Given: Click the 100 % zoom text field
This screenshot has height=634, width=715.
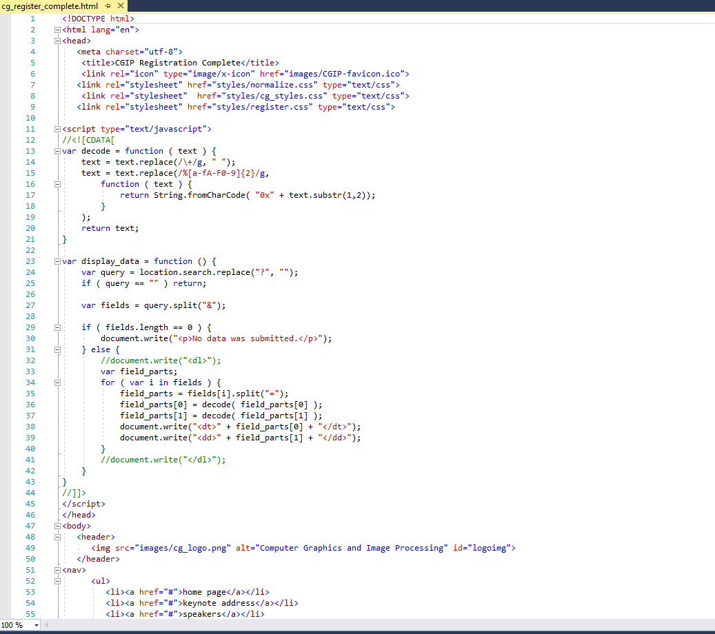Looking at the screenshot, I should 14,625.
